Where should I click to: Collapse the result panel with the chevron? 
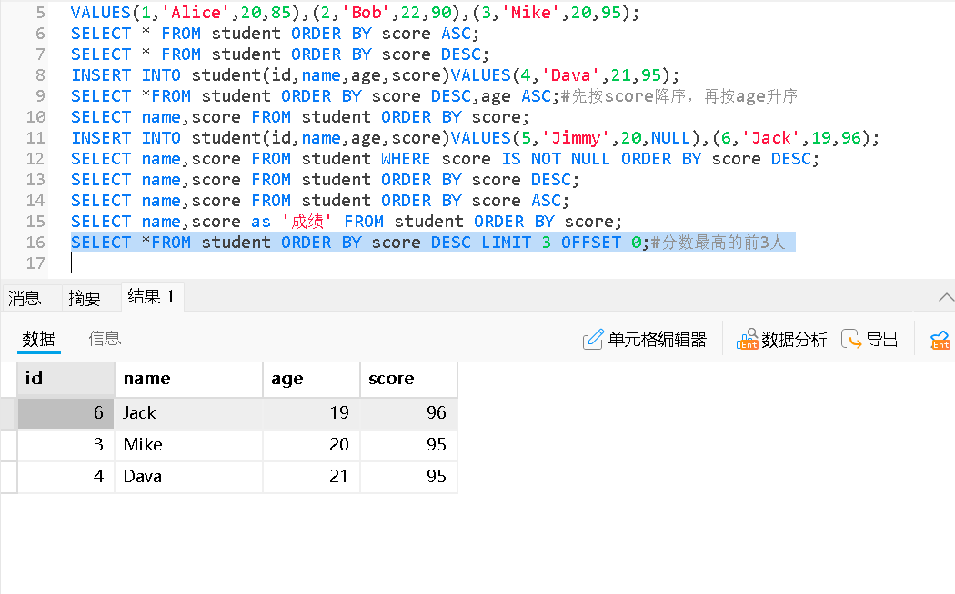point(946,297)
